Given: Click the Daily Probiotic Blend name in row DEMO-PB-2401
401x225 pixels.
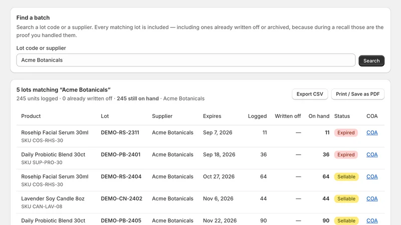Looking at the screenshot, I should pyautogui.click(x=53, y=154).
